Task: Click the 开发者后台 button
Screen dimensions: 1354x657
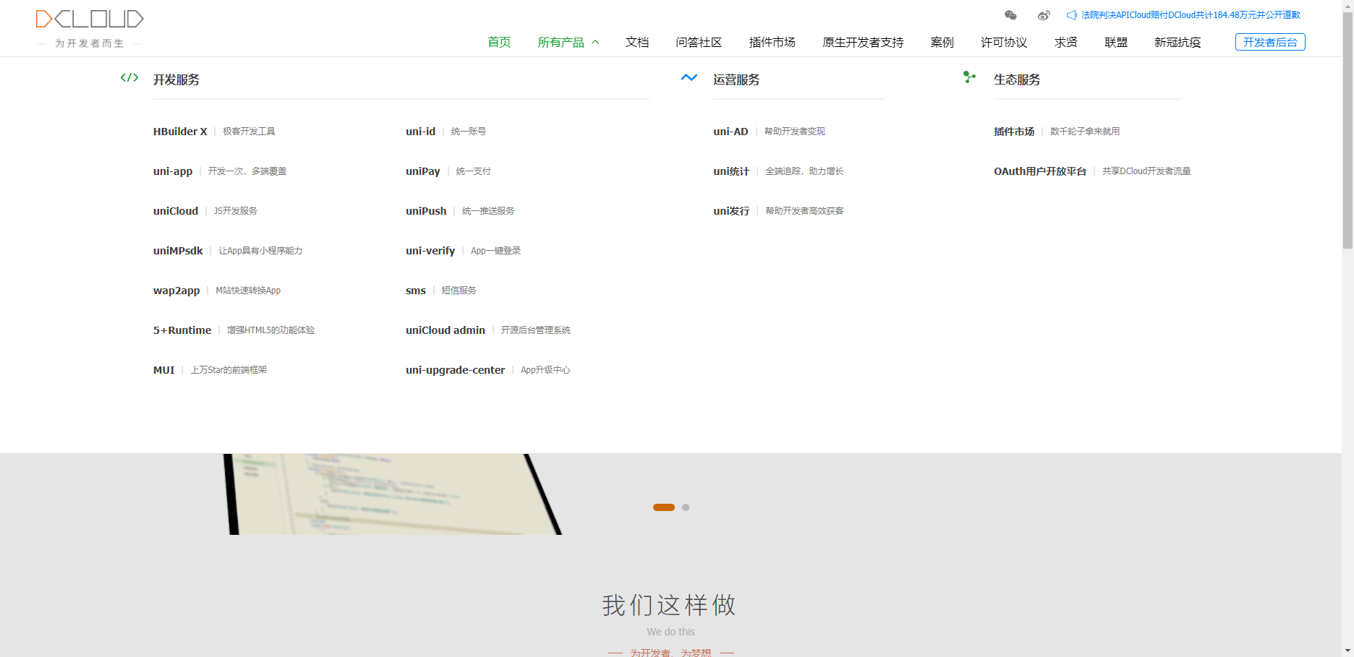Action: [x=1270, y=42]
